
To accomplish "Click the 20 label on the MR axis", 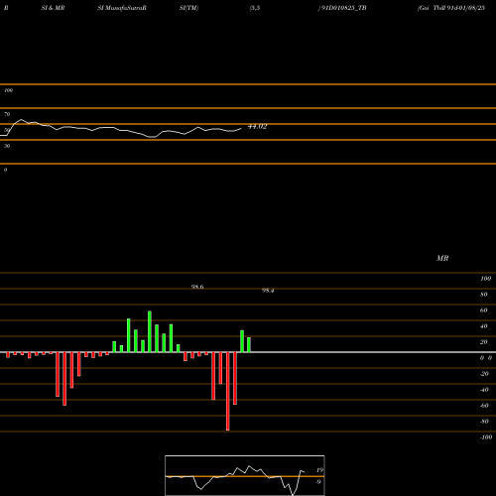I will tap(484, 342).
